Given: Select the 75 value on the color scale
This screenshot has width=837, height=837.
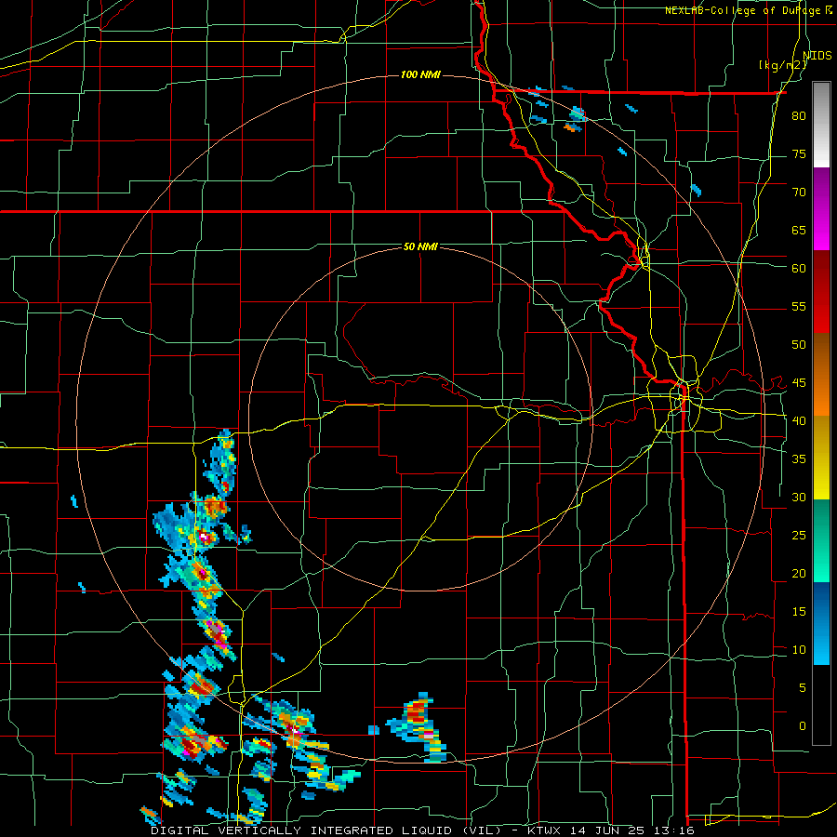Looking at the screenshot, I should 799,154.
